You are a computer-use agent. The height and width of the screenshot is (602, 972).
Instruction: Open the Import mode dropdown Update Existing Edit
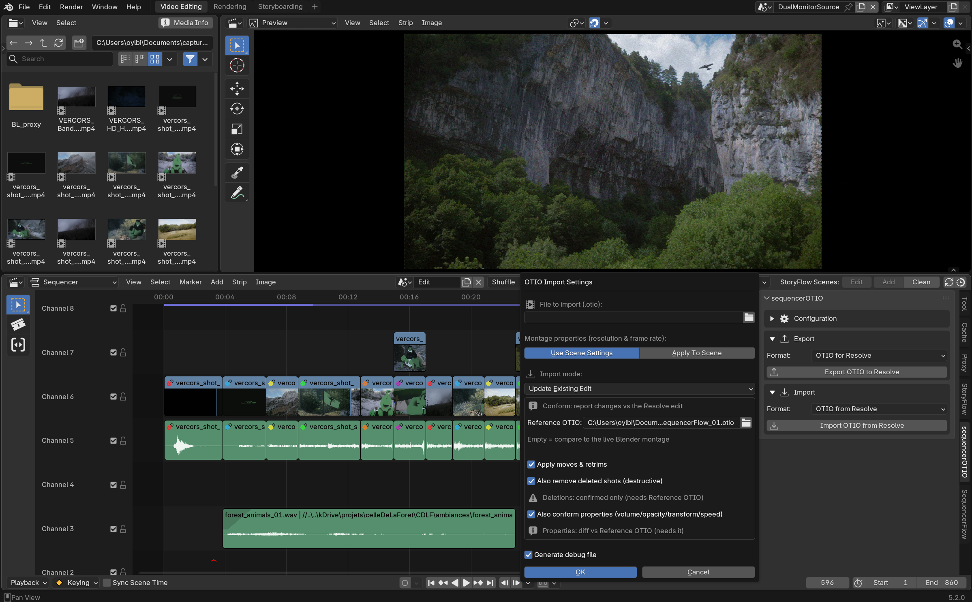pos(640,389)
